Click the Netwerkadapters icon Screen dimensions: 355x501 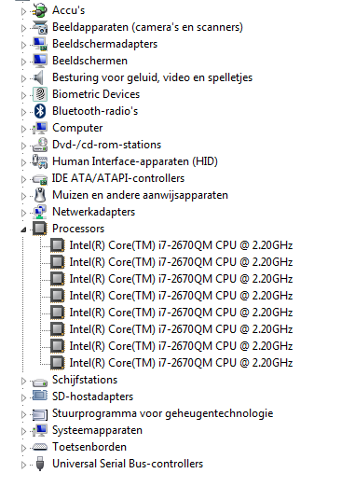point(40,212)
